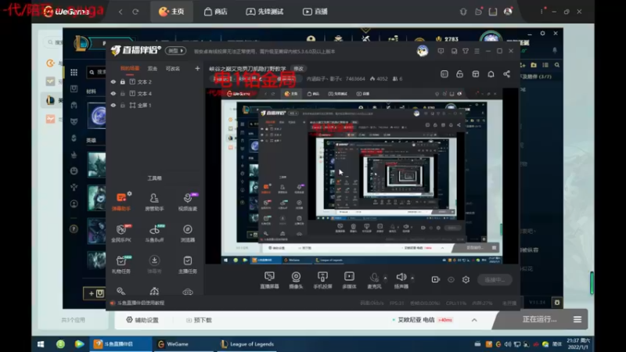Click the recording camera icon beside 连接中
This screenshot has width=626, height=352.
[436, 280]
